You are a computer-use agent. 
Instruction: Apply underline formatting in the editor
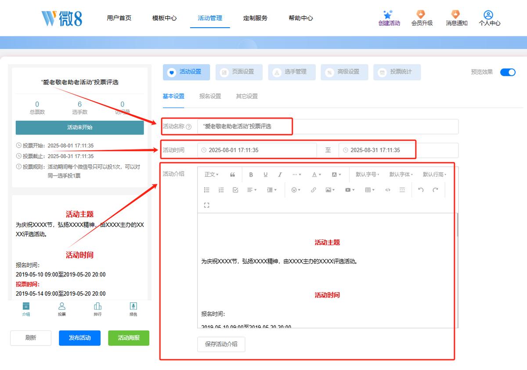click(265, 174)
